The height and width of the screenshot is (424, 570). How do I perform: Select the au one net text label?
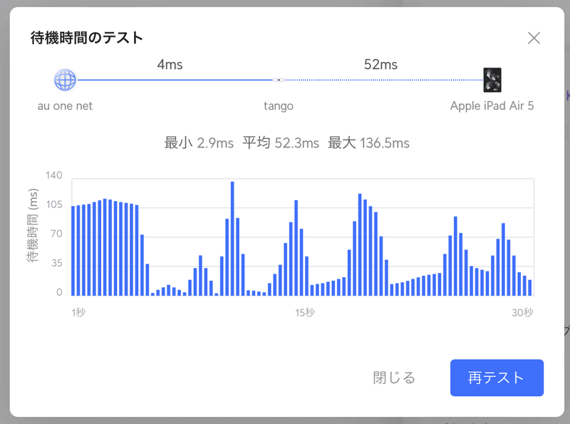pyautogui.click(x=65, y=106)
